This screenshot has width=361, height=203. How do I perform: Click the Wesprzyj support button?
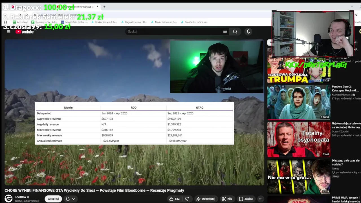pos(53,199)
